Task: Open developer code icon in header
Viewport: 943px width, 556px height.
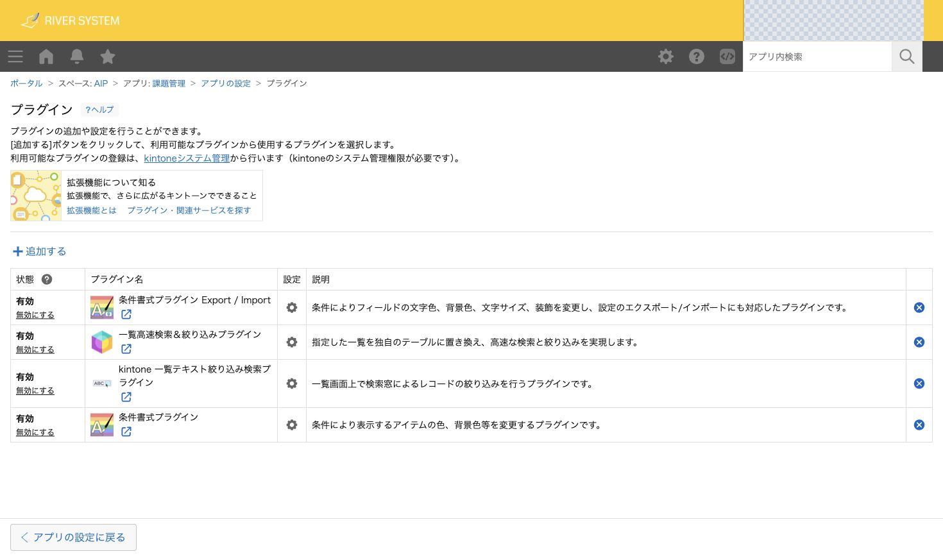Action: point(727,56)
